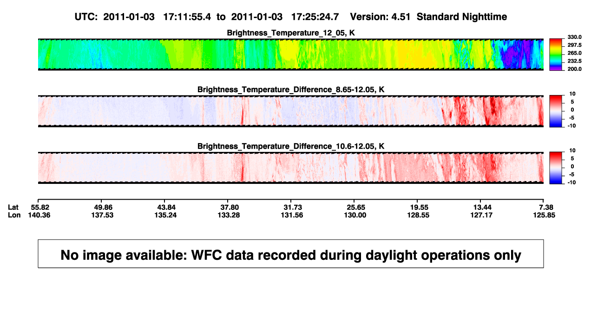Click the title 'Brightness_Temperature_Difference_8.65-12.05, K'
Viewport: 604px width, 309px height.
point(291,89)
